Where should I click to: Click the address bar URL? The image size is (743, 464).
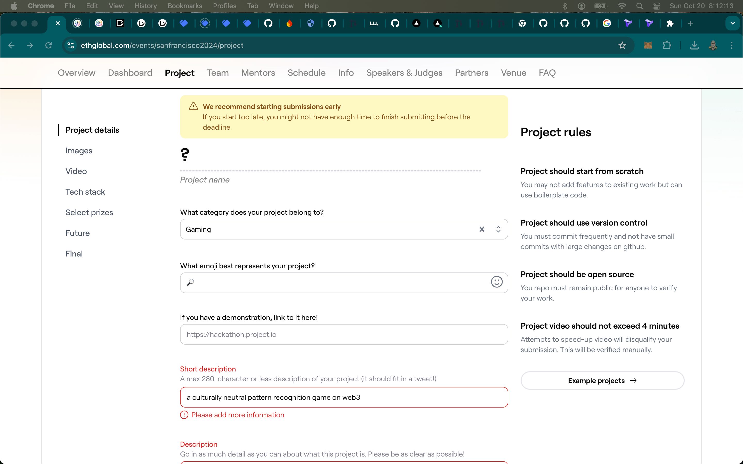[x=162, y=45]
